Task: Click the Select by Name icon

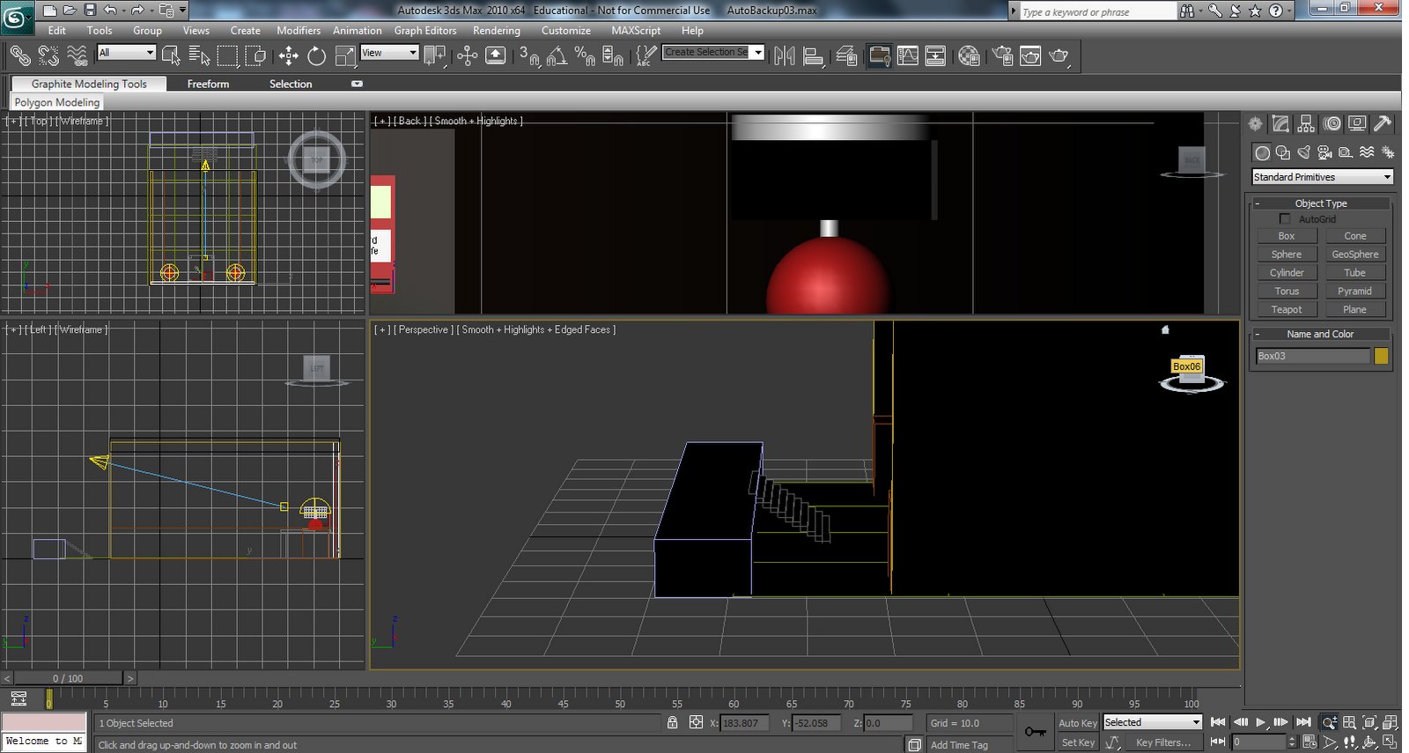Action: click(x=199, y=56)
